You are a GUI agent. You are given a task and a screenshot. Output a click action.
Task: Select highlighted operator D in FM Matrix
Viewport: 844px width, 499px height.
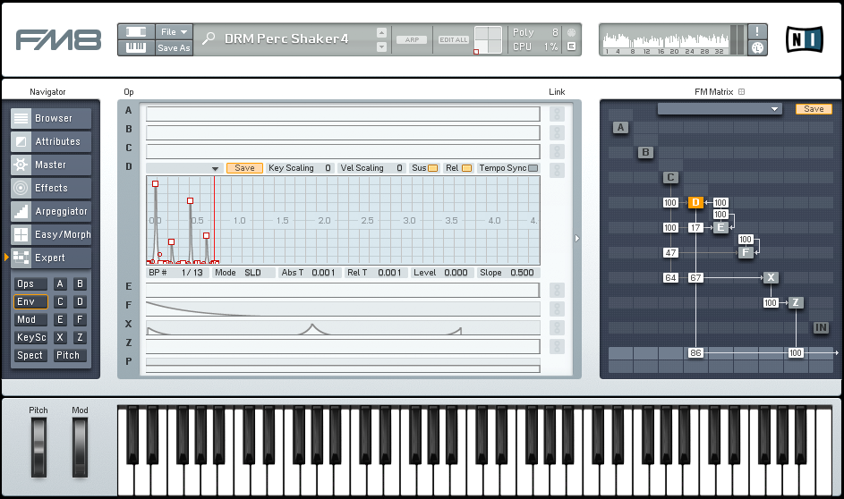pyautogui.click(x=695, y=202)
